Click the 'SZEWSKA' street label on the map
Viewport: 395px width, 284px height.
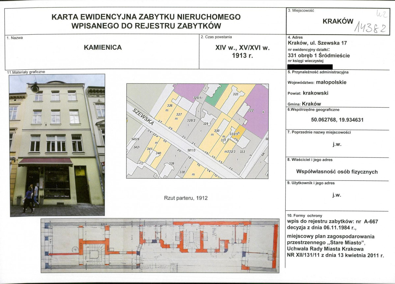tap(143, 117)
